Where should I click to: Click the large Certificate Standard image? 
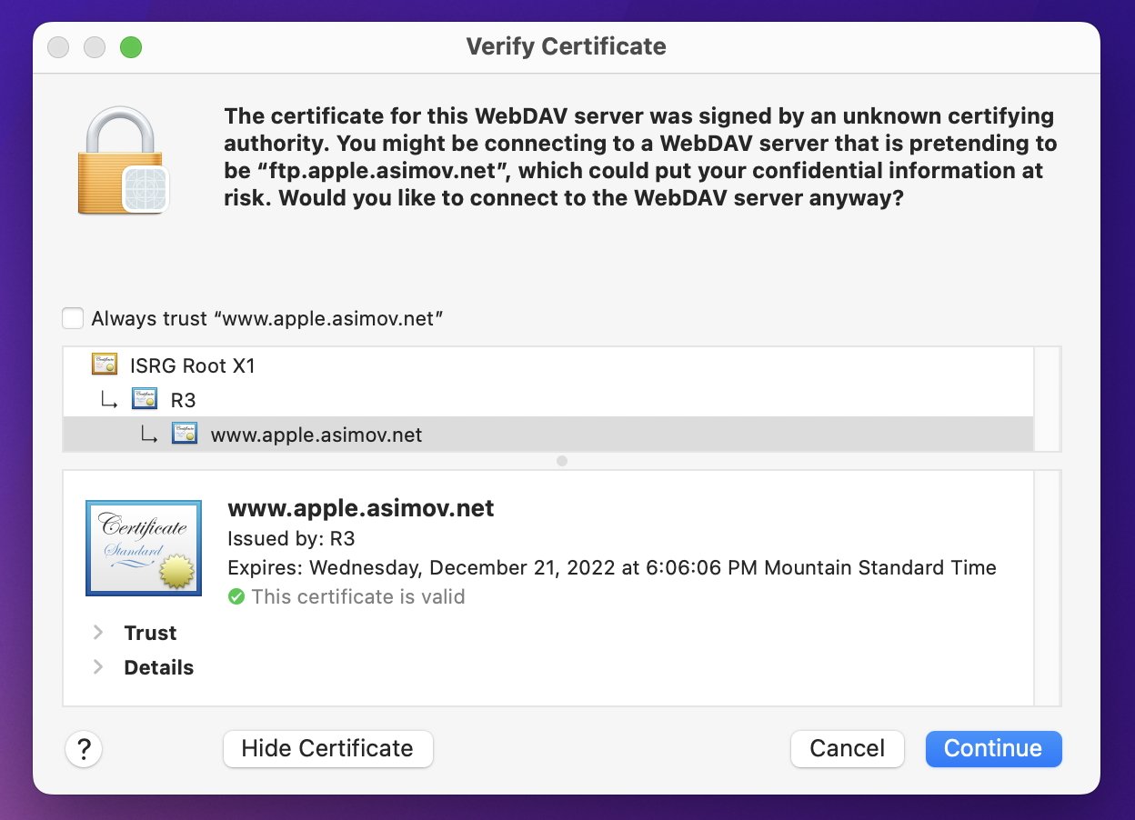tap(144, 547)
